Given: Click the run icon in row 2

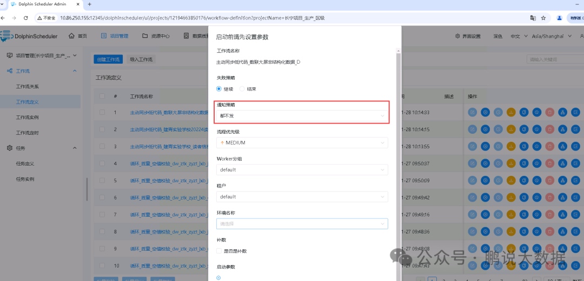Looking at the screenshot, I should pyautogui.click(x=485, y=129).
